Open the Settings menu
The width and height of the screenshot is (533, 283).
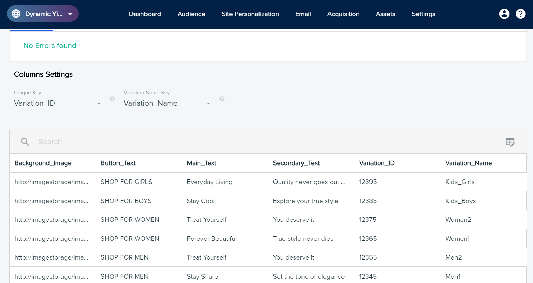pyautogui.click(x=423, y=14)
